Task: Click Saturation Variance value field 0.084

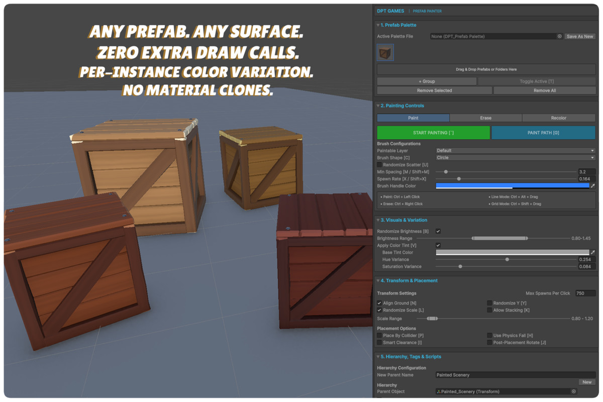Action: 587,266
